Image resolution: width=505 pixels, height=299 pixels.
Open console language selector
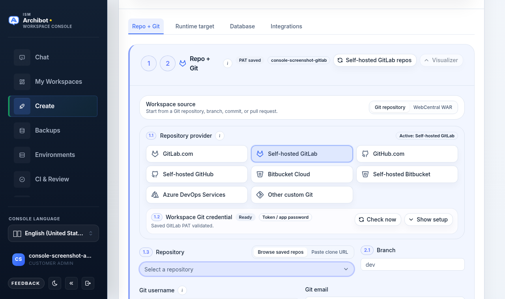[x=53, y=233]
